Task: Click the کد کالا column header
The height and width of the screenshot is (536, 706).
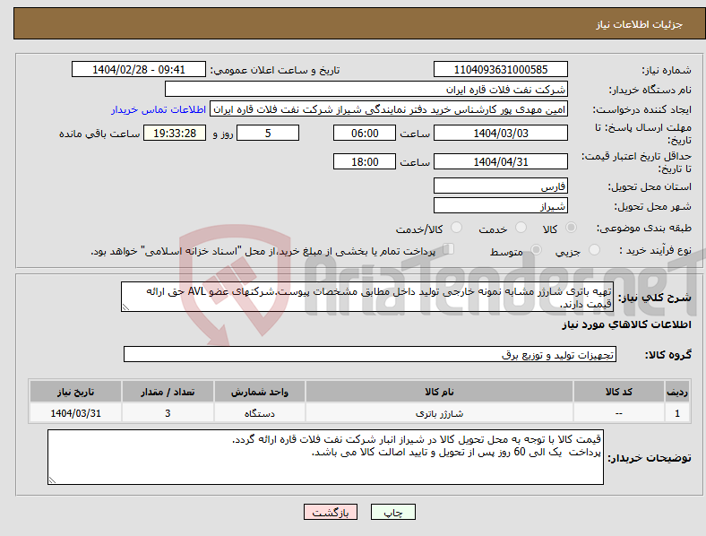Action: [619, 392]
